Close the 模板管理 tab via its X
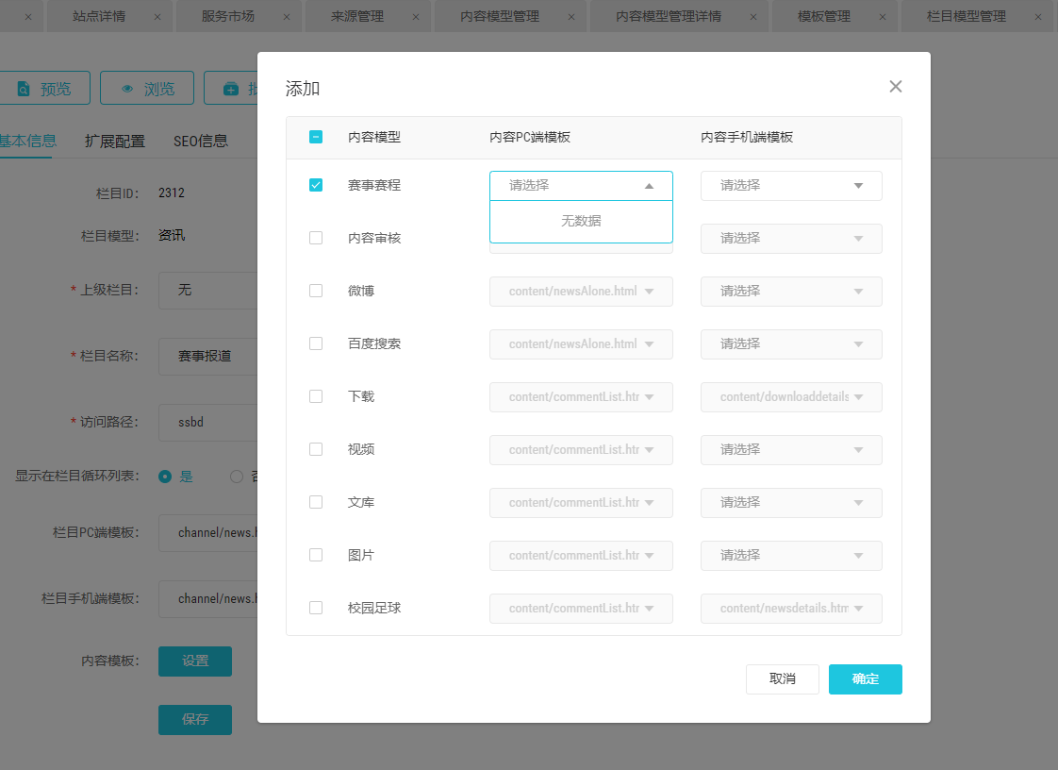The width and height of the screenshot is (1058, 770). 882,17
